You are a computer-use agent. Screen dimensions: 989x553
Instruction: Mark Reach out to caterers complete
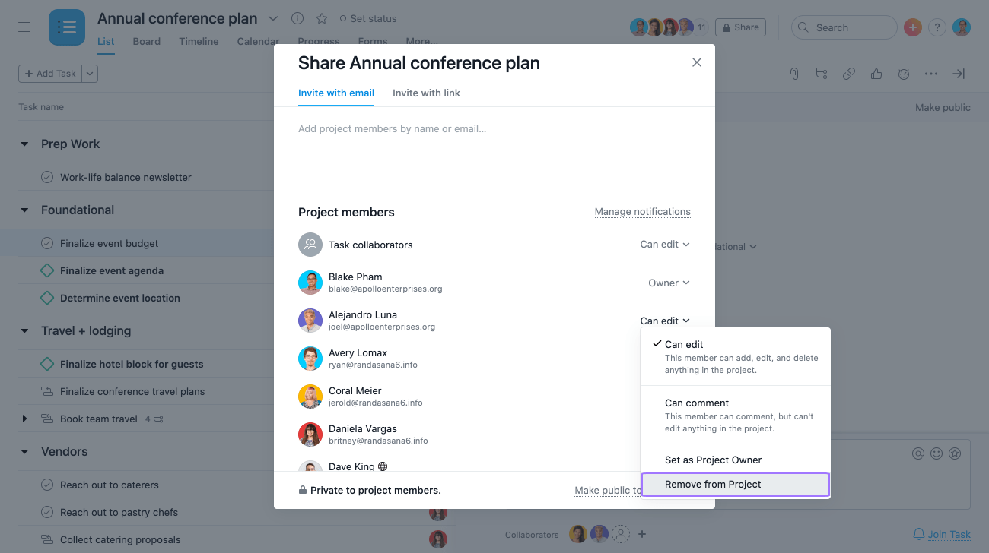click(46, 485)
